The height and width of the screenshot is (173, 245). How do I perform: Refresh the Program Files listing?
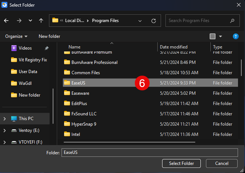(x=154, y=21)
